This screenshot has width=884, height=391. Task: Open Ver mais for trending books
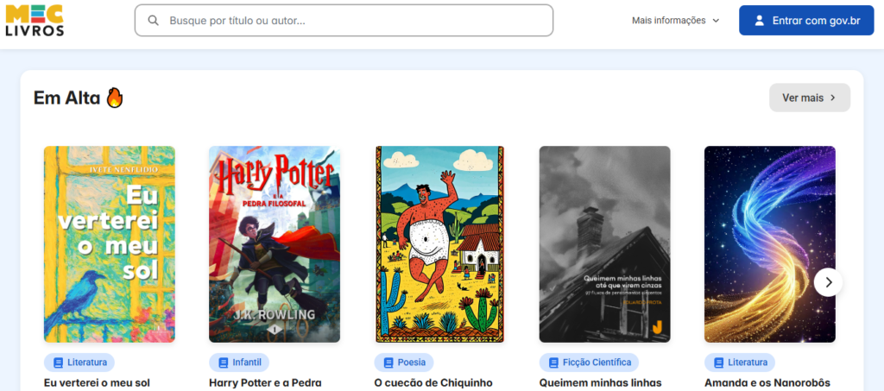pyautogui.click(x=809, y=98)
